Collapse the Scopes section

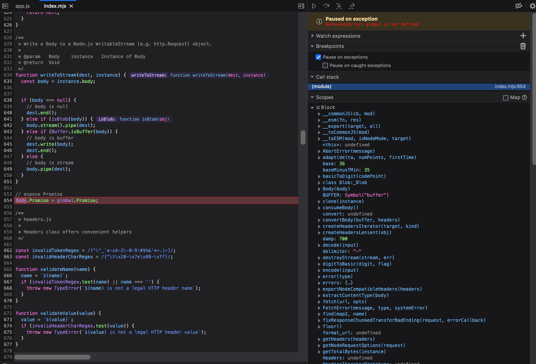click(x=312, y=97)
